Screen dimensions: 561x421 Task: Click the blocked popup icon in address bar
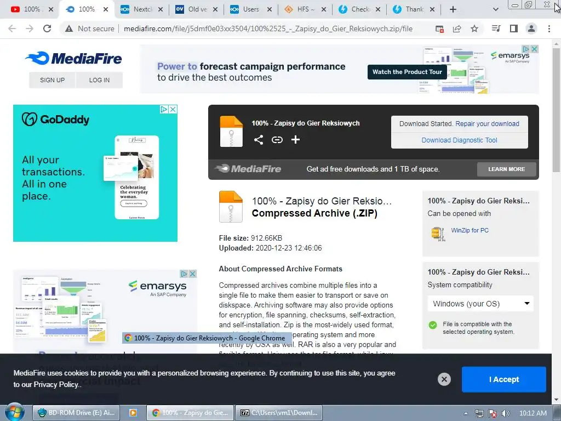tap(440, 29)
